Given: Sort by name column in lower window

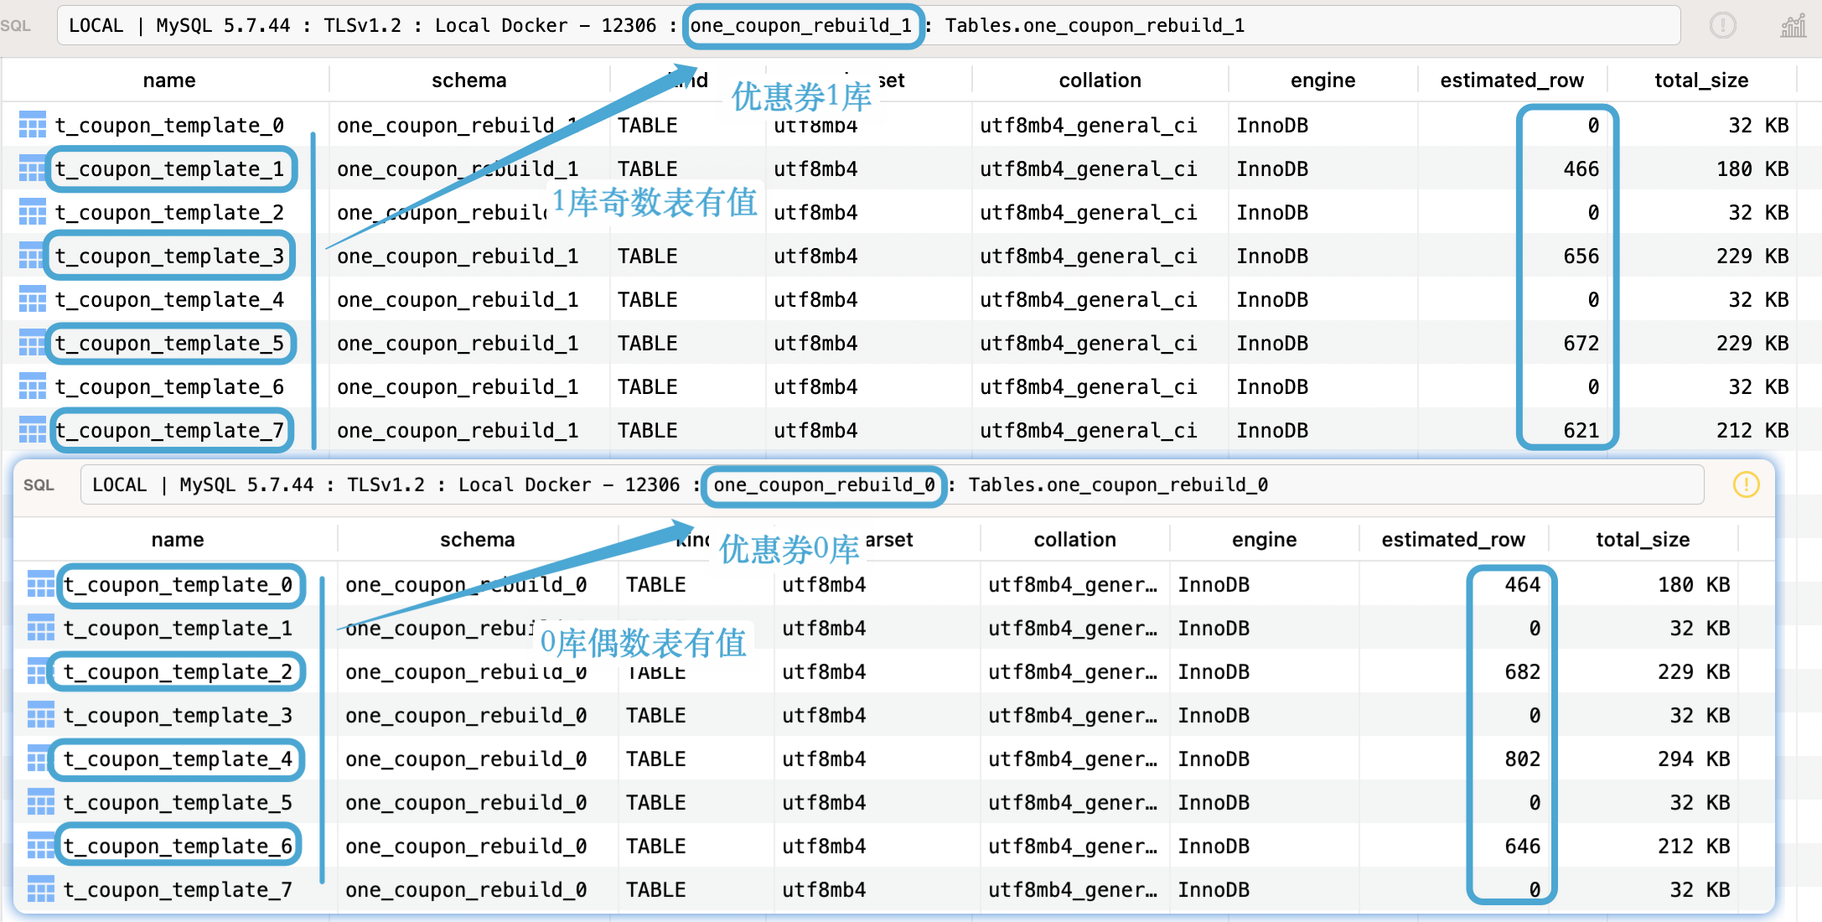Looking at the screenshot, I should point(178,540).
